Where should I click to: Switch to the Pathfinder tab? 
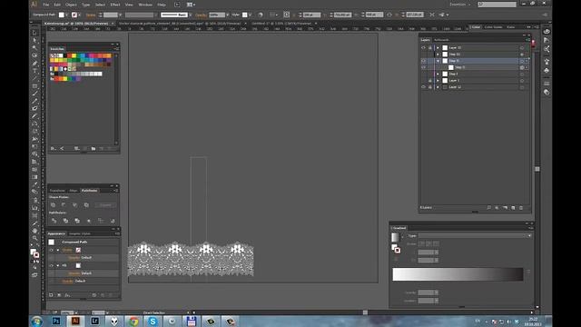point(89,191)
